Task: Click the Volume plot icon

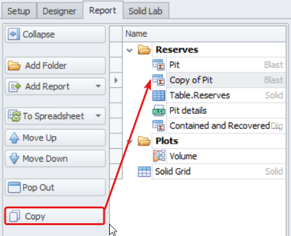Action: pos(159,156)
